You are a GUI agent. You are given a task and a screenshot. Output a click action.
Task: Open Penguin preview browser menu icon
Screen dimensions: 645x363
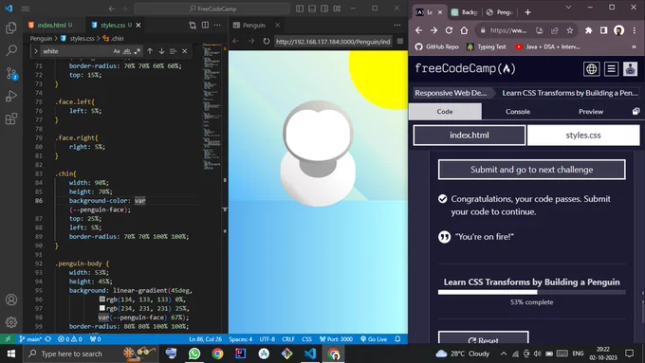[x=400, y=41]
